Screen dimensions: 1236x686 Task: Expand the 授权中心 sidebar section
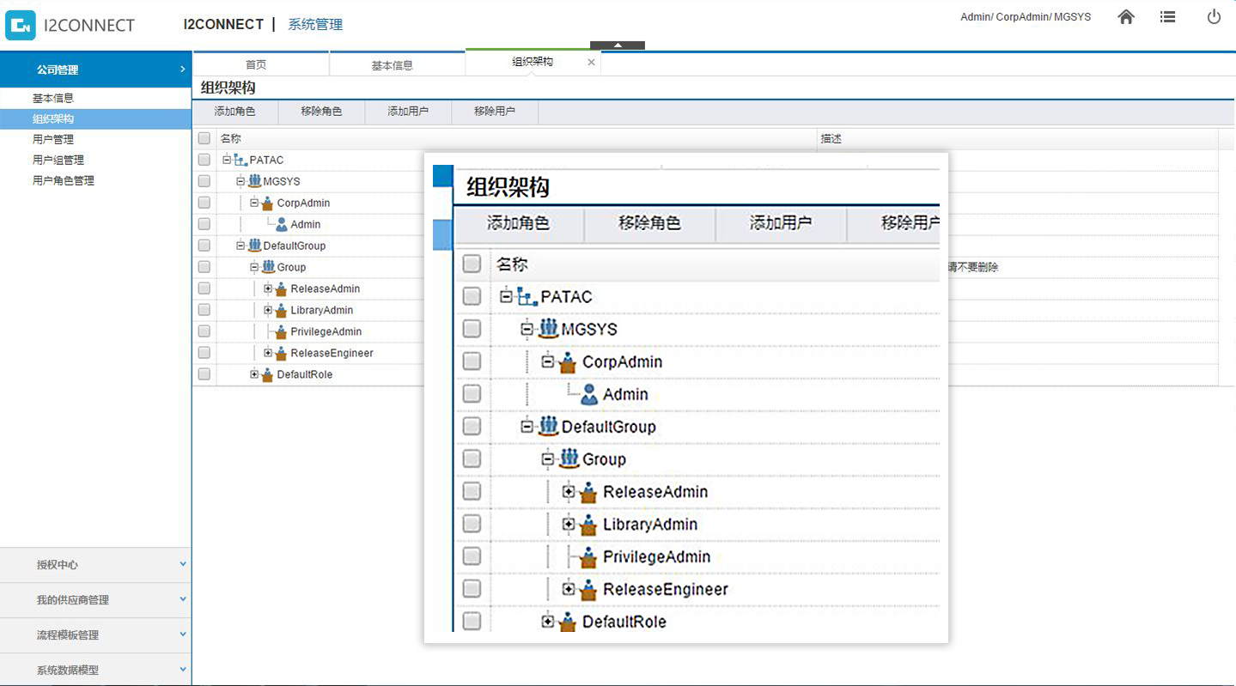point(95,565)
